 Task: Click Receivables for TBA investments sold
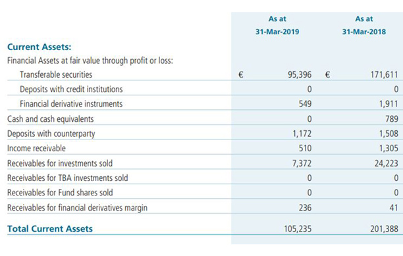(x=68, y=178)
